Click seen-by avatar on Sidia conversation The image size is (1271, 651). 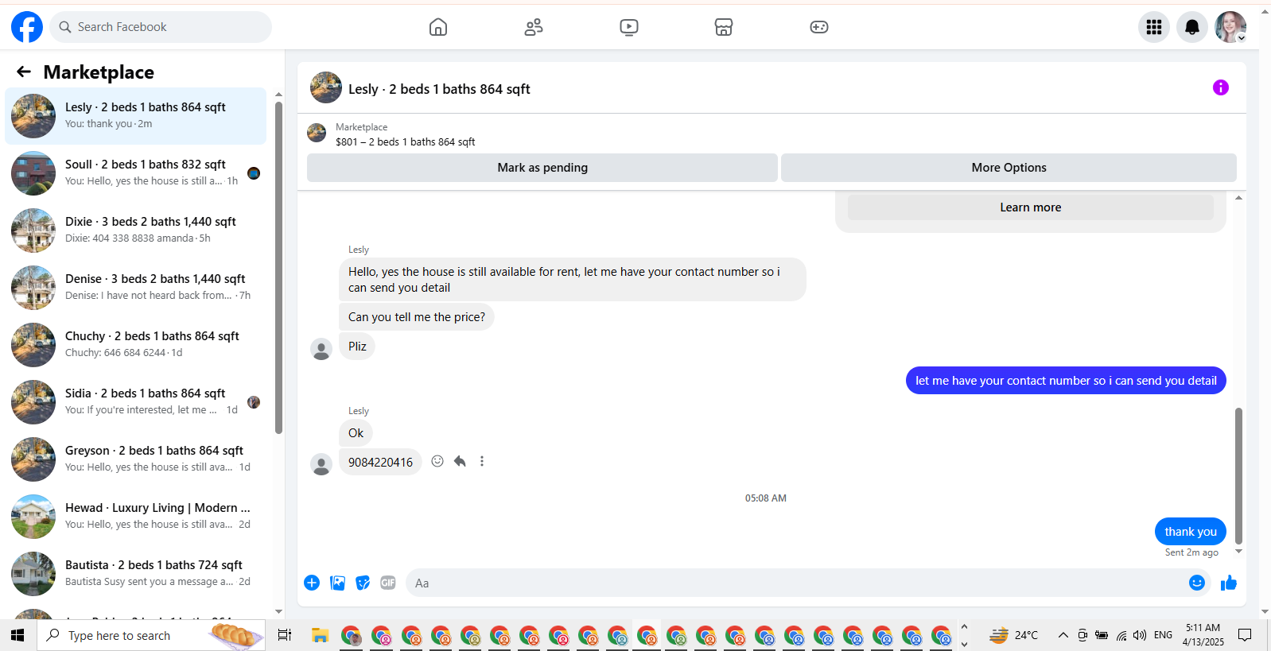(254, 402)
